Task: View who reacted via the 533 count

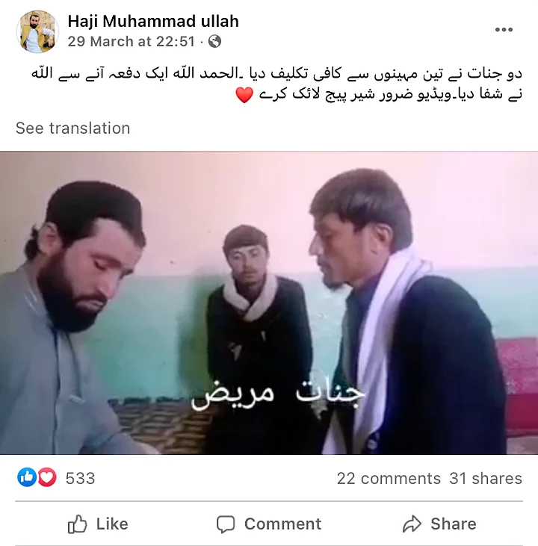Action: pos(81,478)
